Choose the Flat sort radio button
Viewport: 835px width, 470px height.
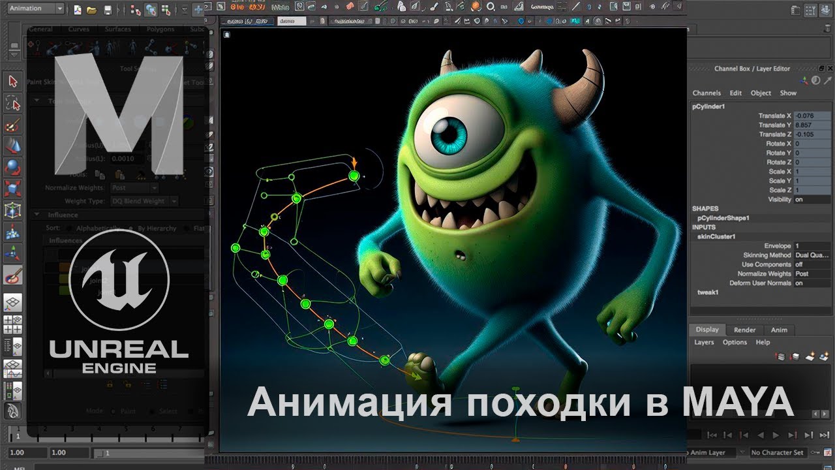[187, 228]
